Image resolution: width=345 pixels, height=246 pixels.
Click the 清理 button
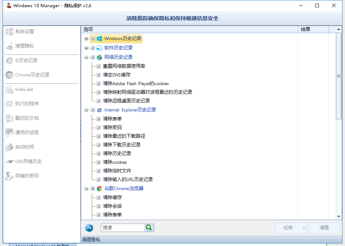pyautogui.click(x=324, y=228)
